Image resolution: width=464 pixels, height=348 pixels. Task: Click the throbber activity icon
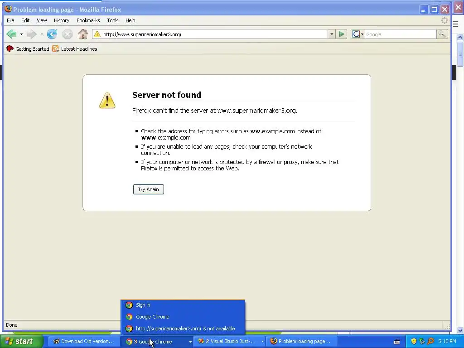click(445, 20)
